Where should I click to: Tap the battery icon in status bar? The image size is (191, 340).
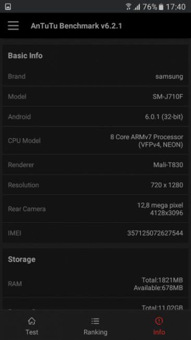161,7
